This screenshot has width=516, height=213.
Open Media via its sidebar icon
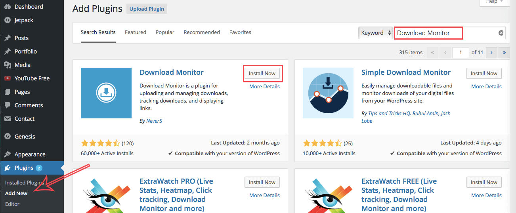7,65
